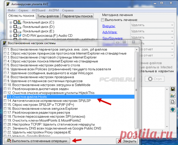Image resolution: width=178 pixels, height=145 pixels.
Task: Click the Local Disk (D:) drive icon
Action: coord(19,27)
